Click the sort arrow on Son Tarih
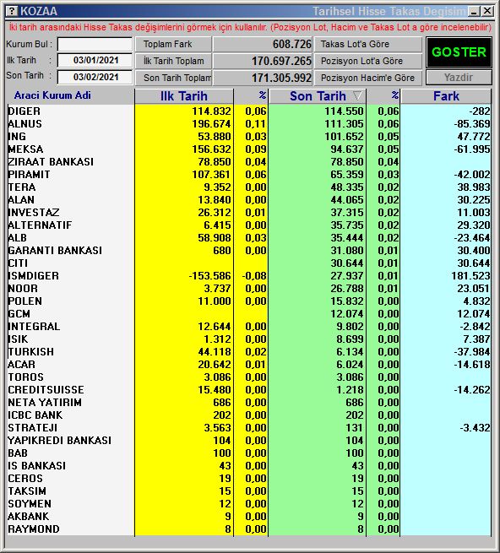The width and height of the screenshot is (500, 553). pos(357,95)
